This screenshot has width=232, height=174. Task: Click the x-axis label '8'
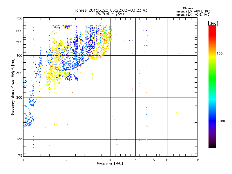[154, 160]
